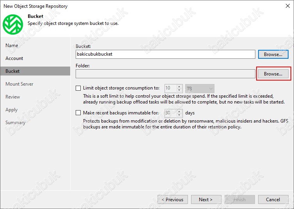Image resolution: width=294 pixels, height=209 pixels.
Task: Click the Wasabi logo icon in header
Action: point(13,25)
